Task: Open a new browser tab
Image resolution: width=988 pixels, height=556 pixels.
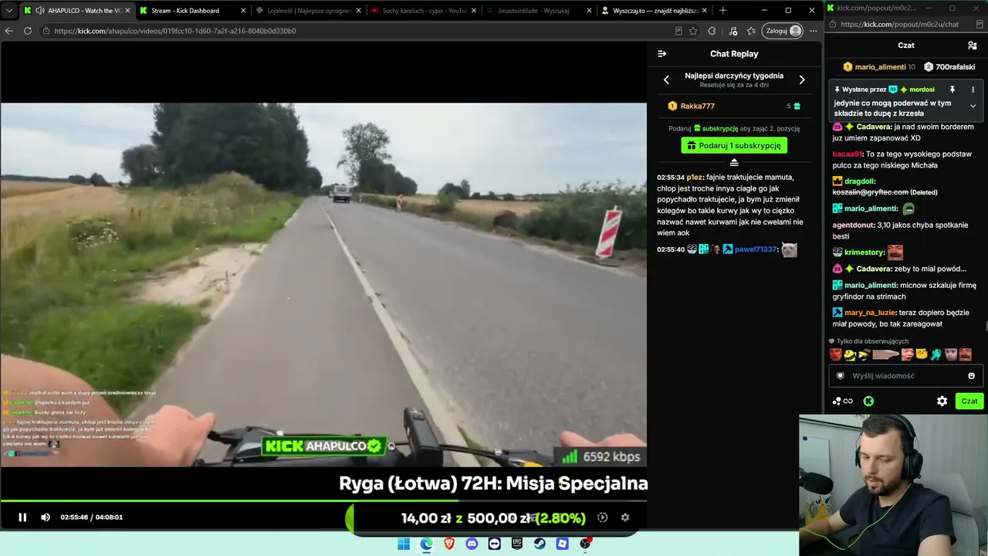Action: point(723,11)
